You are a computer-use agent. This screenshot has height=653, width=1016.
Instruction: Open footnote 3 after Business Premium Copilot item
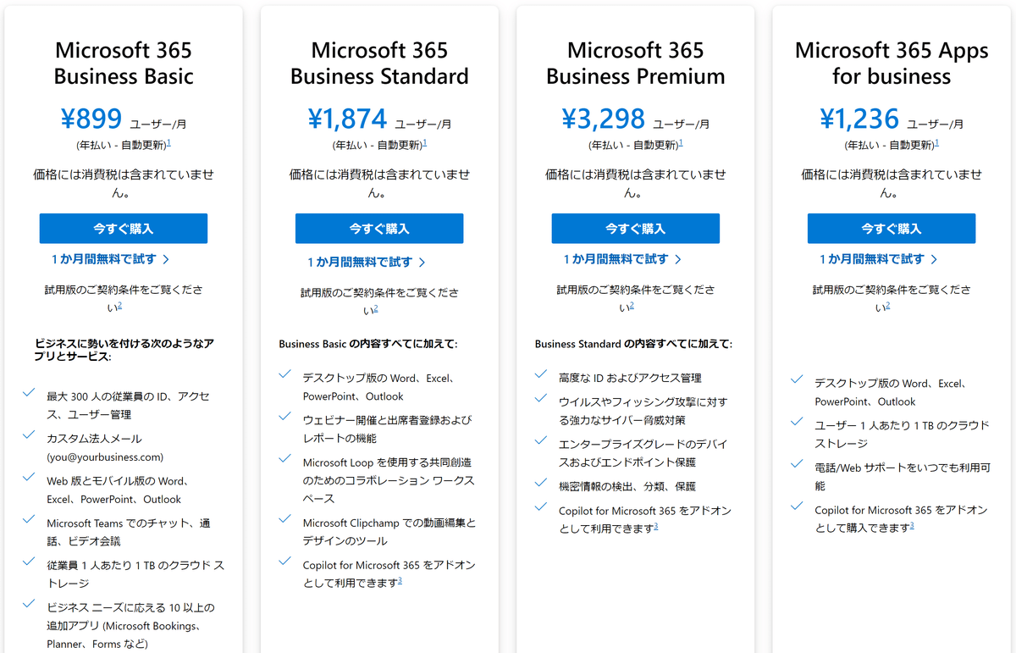(655, 526)
